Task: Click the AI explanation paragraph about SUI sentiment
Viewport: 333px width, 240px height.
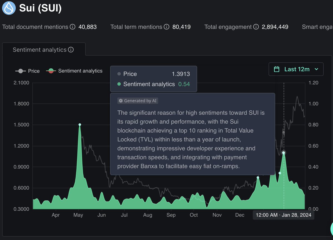Action: [x=191, y=140]
